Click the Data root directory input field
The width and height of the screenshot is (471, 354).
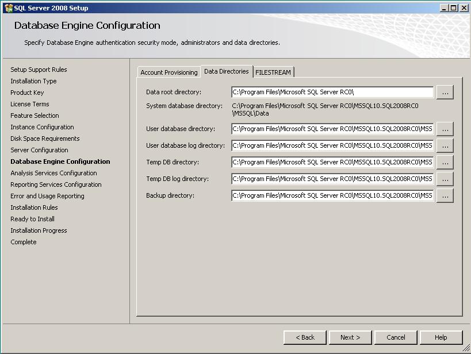coord(332,92)
